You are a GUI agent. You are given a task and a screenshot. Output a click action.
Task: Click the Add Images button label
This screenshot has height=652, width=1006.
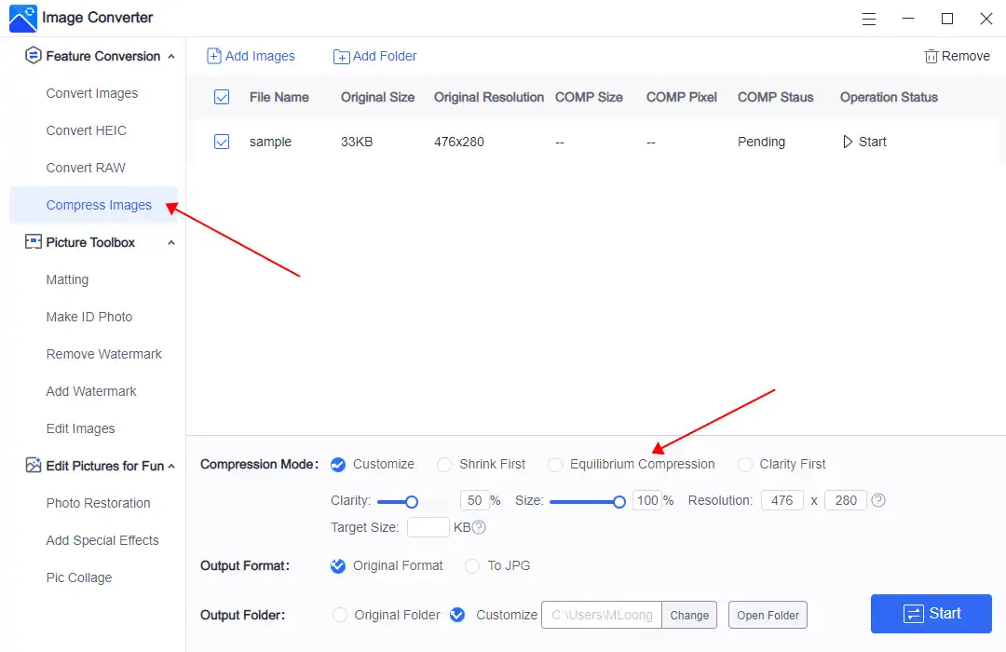click(260, 57)
